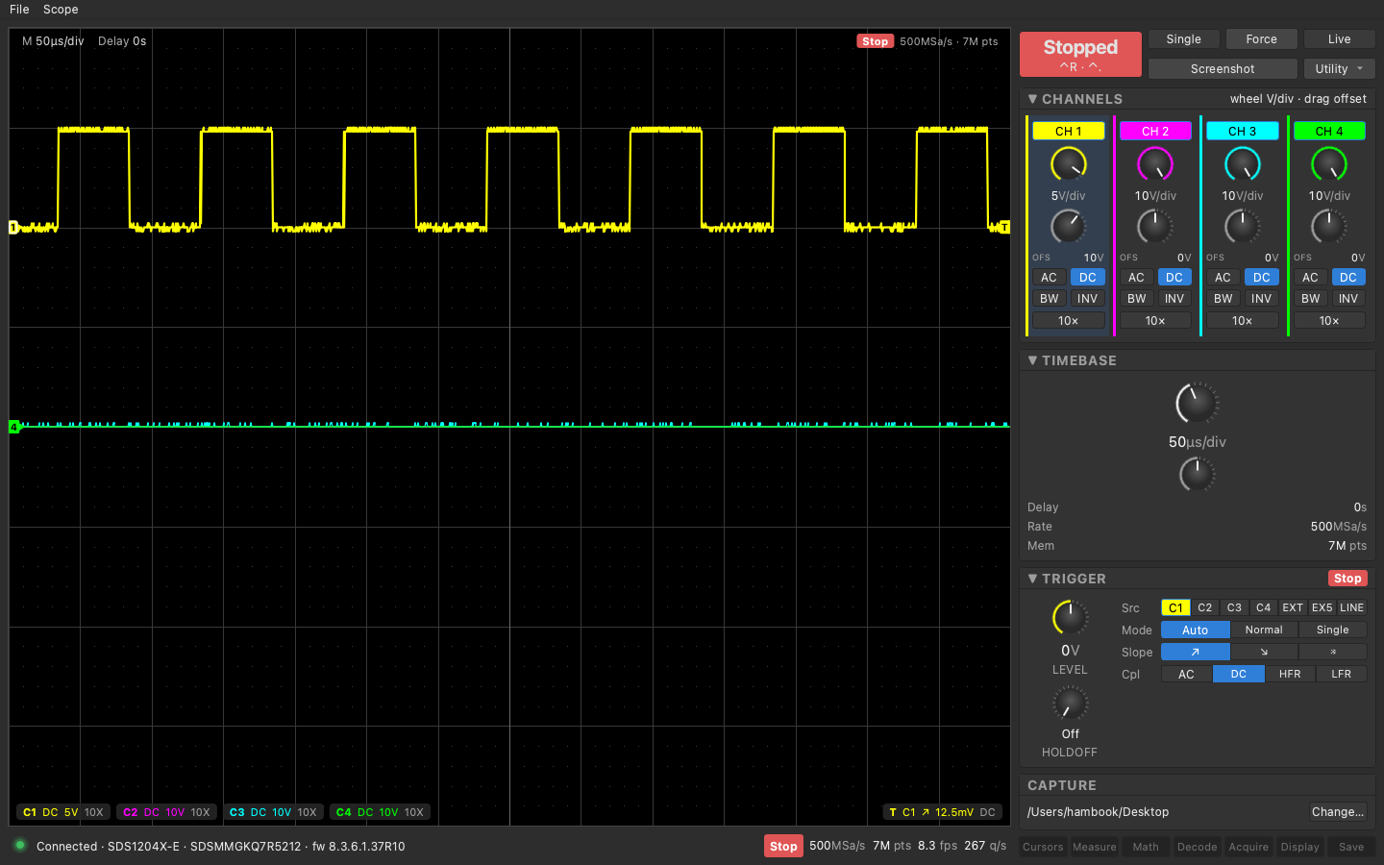Set trigger mode to Normal
Viewport: 1384px width, 865px height.
(x=1264, y=630)
